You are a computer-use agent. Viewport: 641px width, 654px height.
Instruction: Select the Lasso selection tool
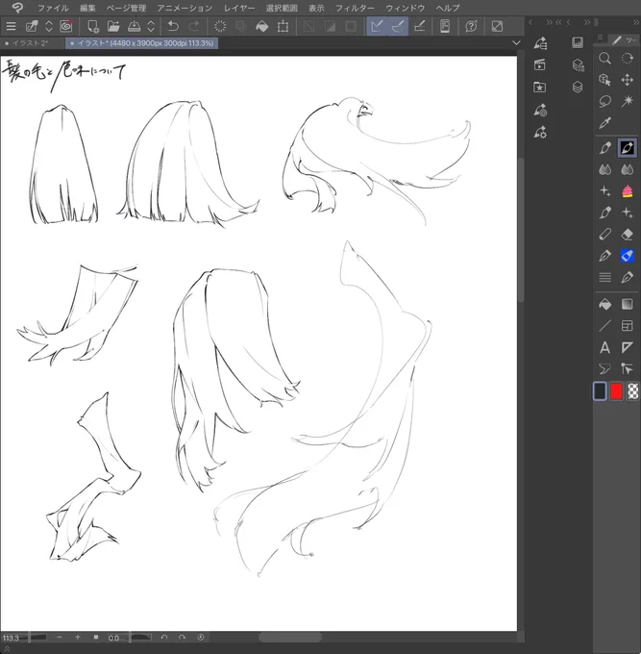604,101
